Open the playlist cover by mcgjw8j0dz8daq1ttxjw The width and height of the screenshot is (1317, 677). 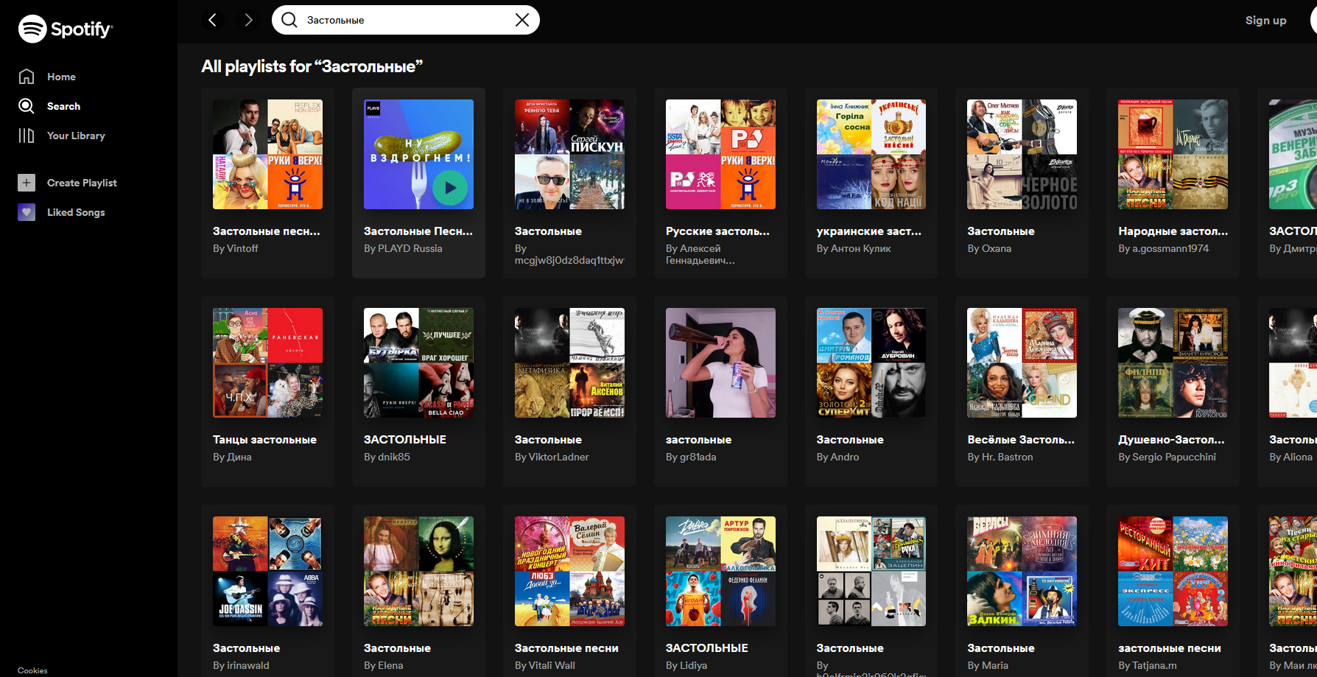tap(569, 154)
